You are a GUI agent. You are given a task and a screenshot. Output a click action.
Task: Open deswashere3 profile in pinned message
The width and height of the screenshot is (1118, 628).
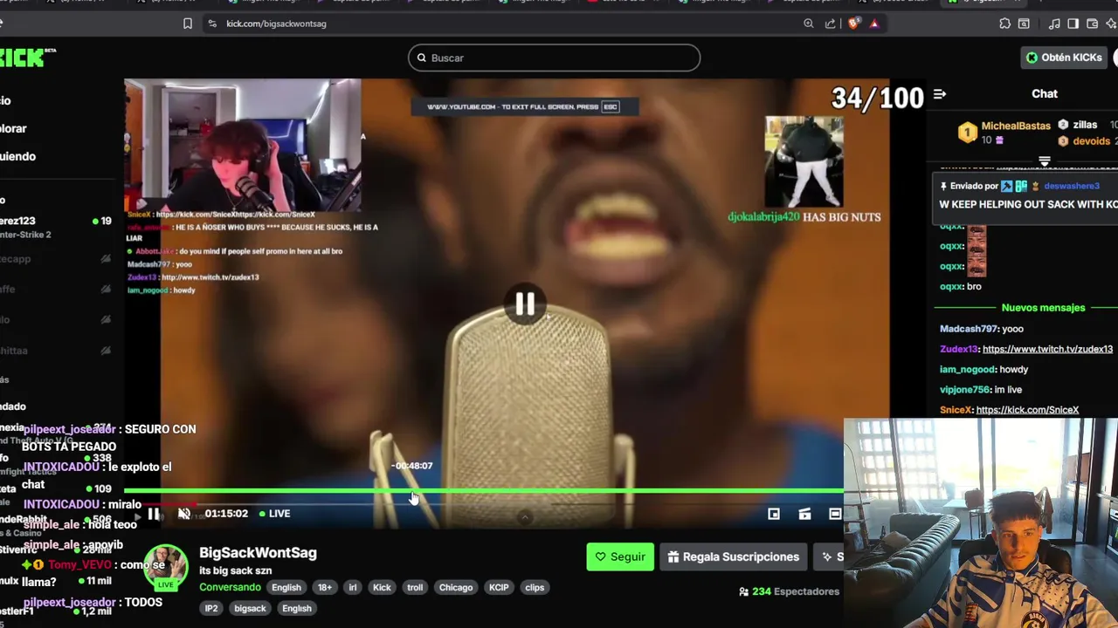1071,186
